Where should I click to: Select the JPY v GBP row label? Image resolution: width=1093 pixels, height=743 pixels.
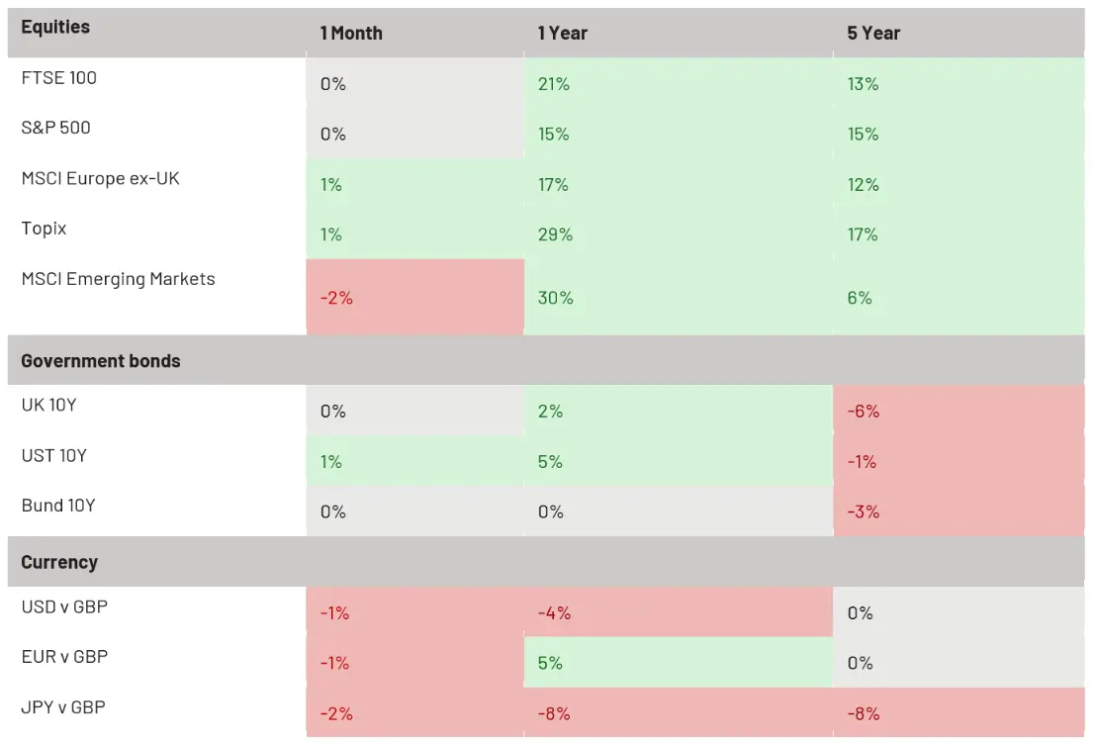pyautogui.click(x=63, y=707)
